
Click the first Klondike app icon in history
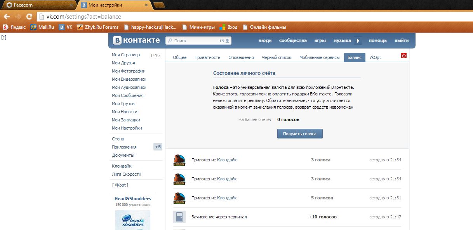click(179, 160)
